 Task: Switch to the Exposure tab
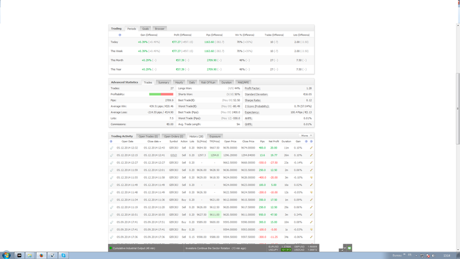(215, 136)
